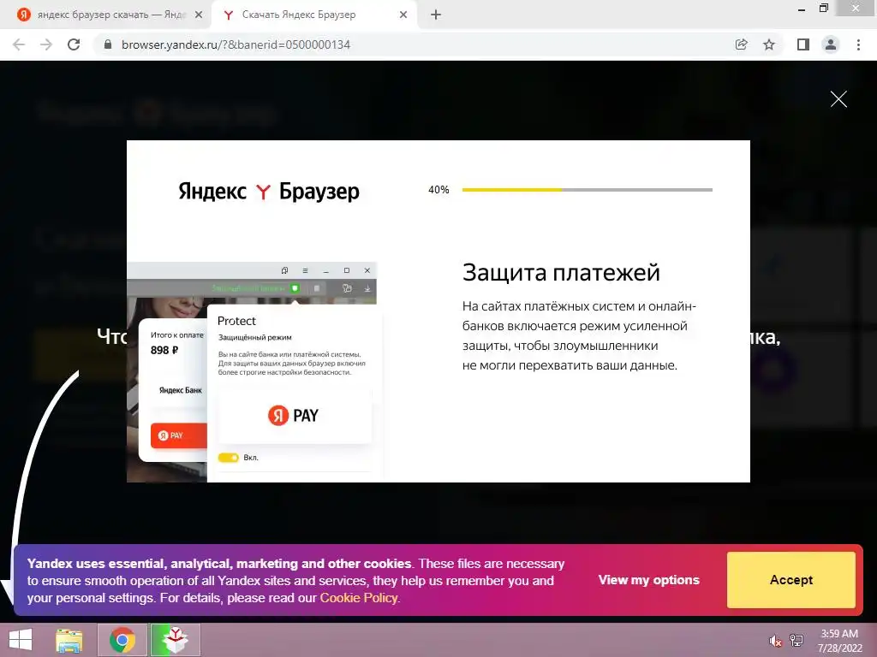Open the Cookie Policy link
Viewport: 877px width, 657px height.
pyautogui.click(x=359, y=598)
